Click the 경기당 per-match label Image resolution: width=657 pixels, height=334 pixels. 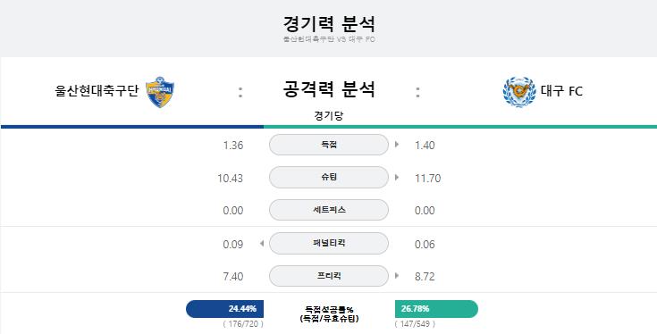pos(329,116)
